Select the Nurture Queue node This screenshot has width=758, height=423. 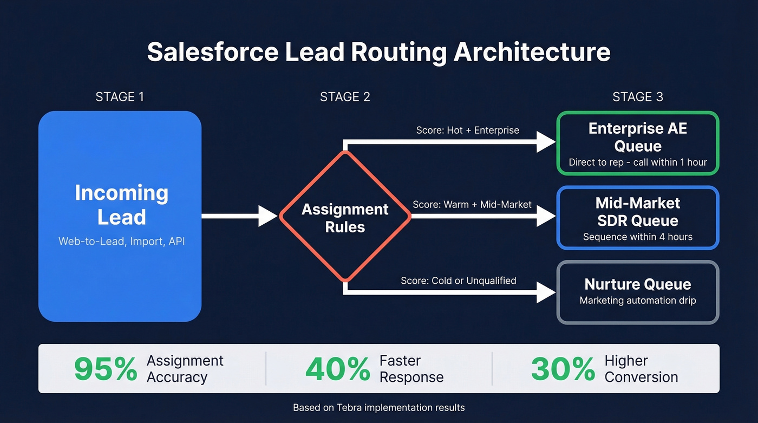[x=637, y=291]
